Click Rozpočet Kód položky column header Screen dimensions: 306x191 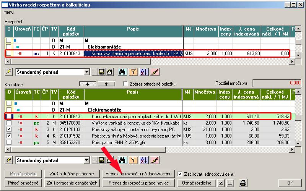[71, 31]
